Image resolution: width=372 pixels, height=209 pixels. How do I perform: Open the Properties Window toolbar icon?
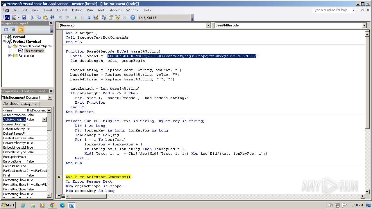coord(111,18)
